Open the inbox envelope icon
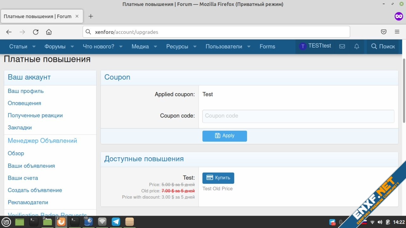Viewport: 406px width, 228px height. coord(342,46)
